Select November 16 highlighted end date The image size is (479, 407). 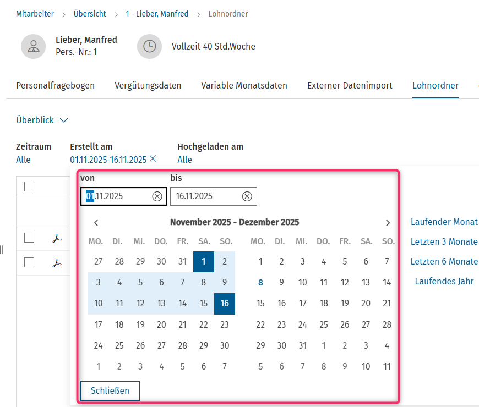pyautogui.click(x=225, y=304)
